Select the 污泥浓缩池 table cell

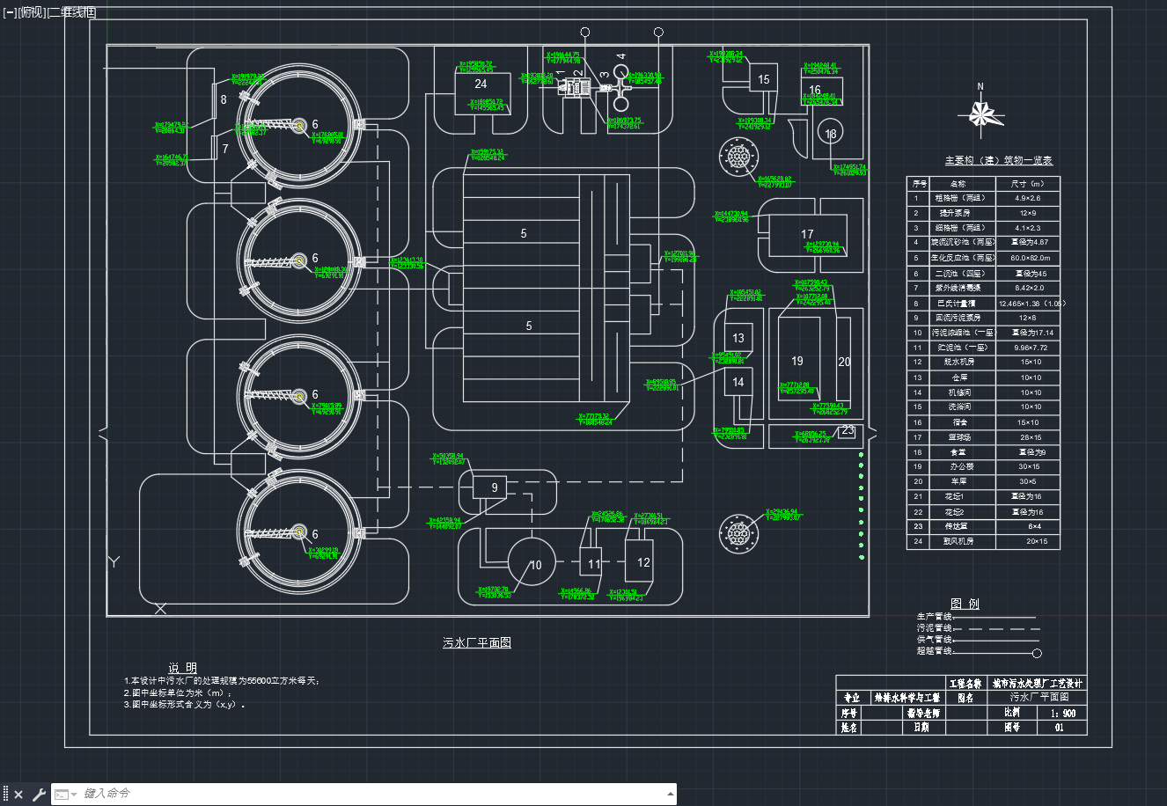click(x=961, y=333)
